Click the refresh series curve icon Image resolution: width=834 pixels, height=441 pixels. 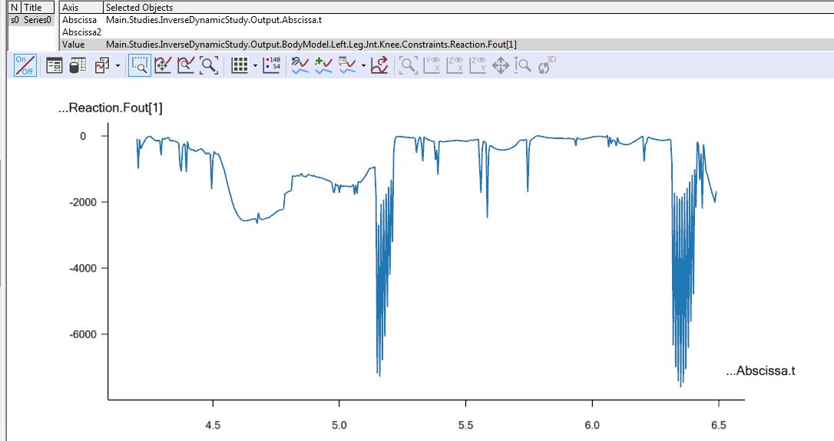coord(300,65)
